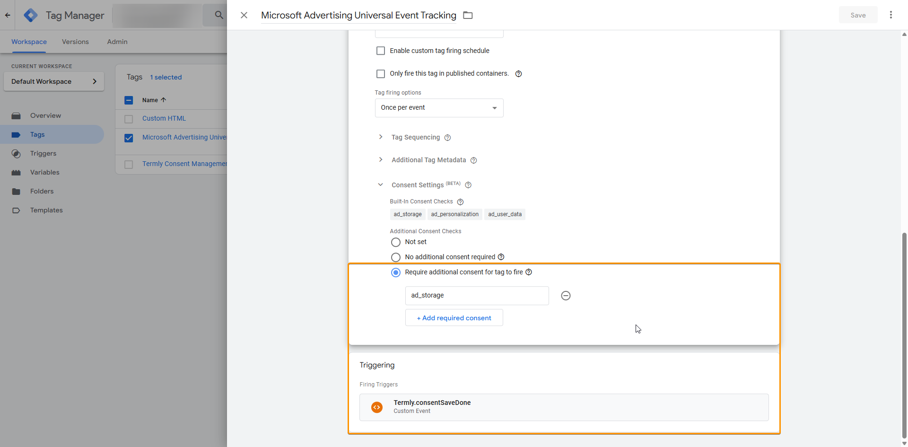The height and width of the screenshot is (447, 908).
Task: Open the Microsoft Advertising Universal tag link
Action: [184, 137]
